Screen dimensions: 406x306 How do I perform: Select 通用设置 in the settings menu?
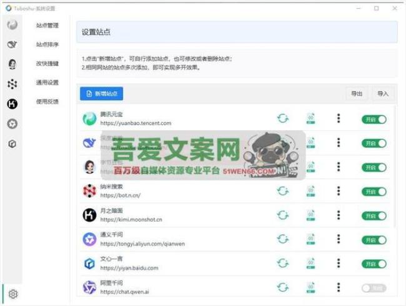(x=47, y=82)
